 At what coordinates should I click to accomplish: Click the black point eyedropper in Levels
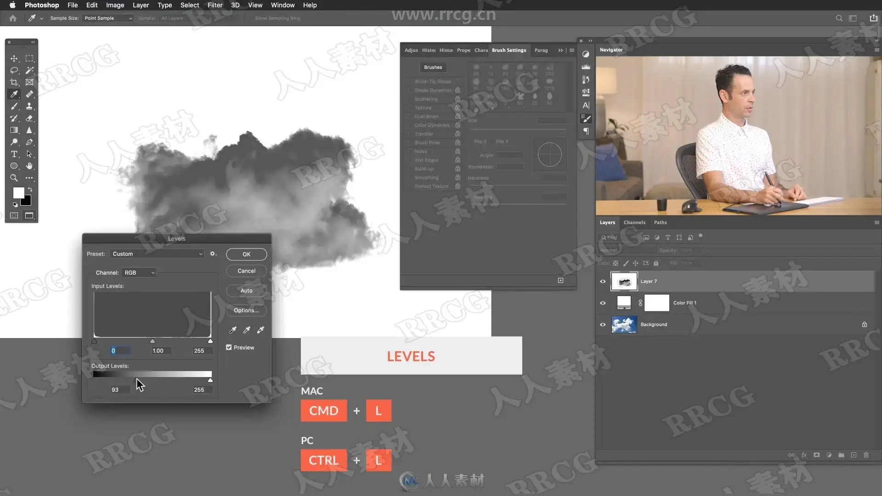click(x=233, y=330)
